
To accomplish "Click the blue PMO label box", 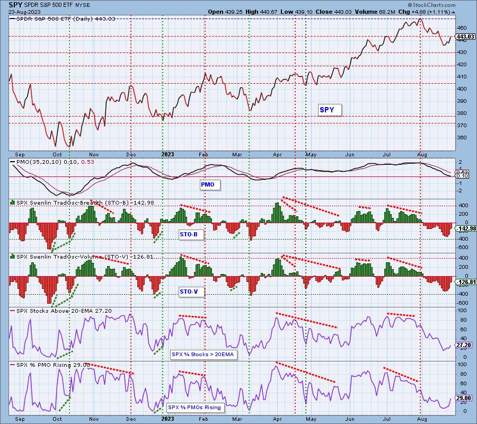I will [x=210, y=184].
